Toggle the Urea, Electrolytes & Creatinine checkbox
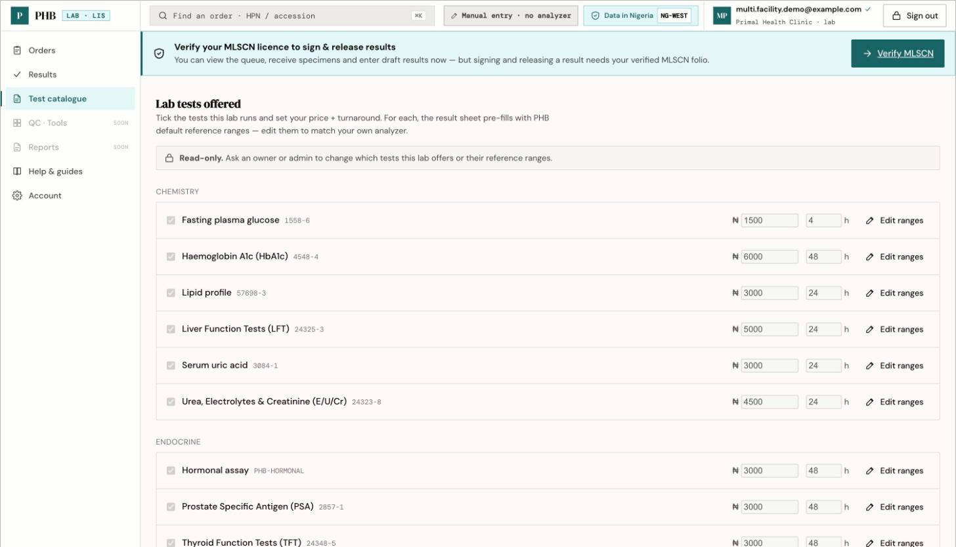The height and width of the screenshot is (547, 956). (x=171, y=402)
